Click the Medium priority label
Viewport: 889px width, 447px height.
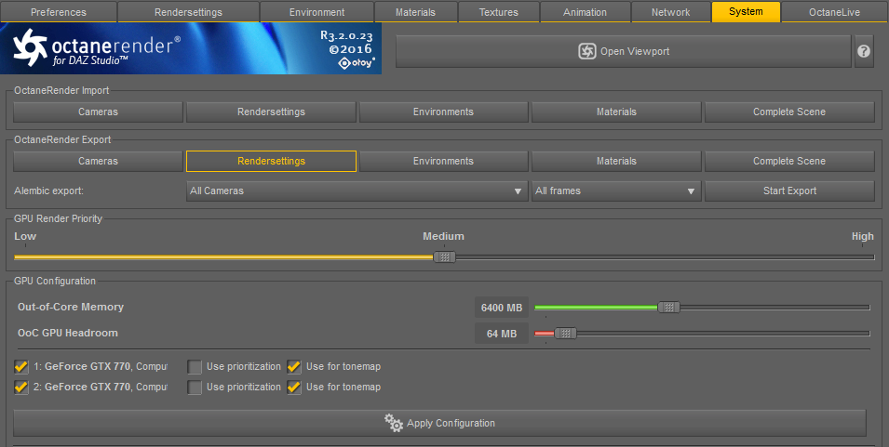443,237
